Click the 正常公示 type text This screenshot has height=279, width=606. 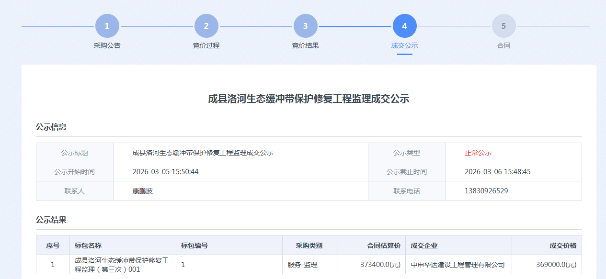pos(478,153)
